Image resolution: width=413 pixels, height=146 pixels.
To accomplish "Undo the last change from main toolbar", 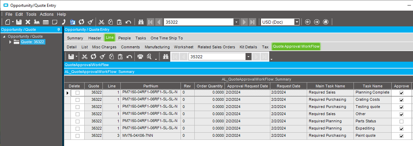I will coord(128,22).
